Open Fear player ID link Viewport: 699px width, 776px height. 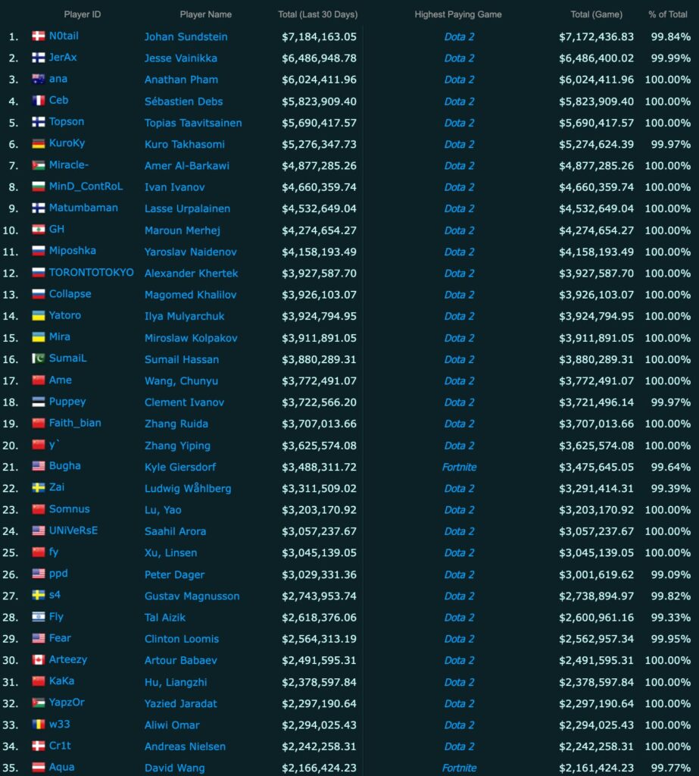pyautogui.click(x=60, y=638)
